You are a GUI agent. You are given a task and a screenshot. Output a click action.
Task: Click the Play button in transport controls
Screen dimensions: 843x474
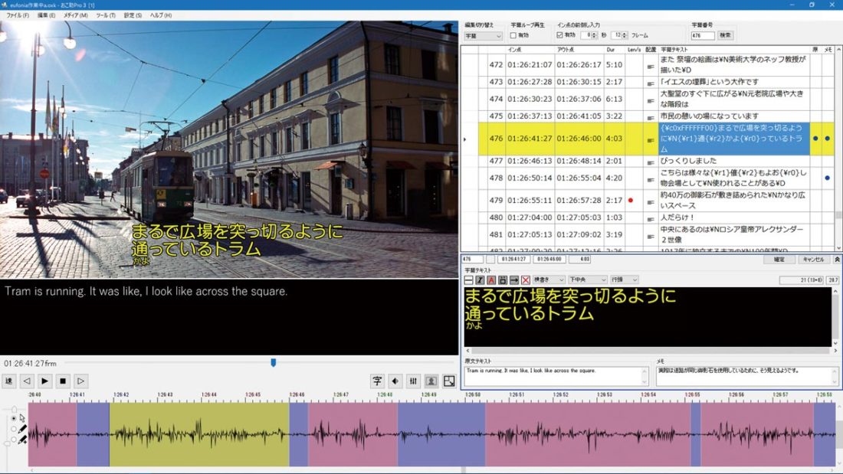45,381
